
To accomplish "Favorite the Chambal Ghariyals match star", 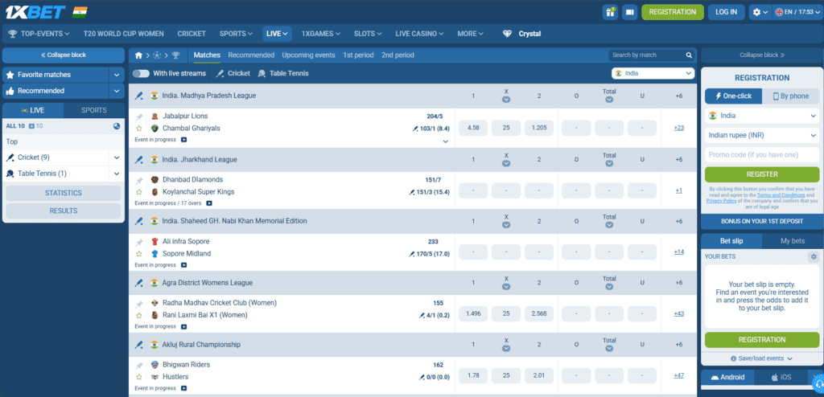I will [x=139, y=128].
